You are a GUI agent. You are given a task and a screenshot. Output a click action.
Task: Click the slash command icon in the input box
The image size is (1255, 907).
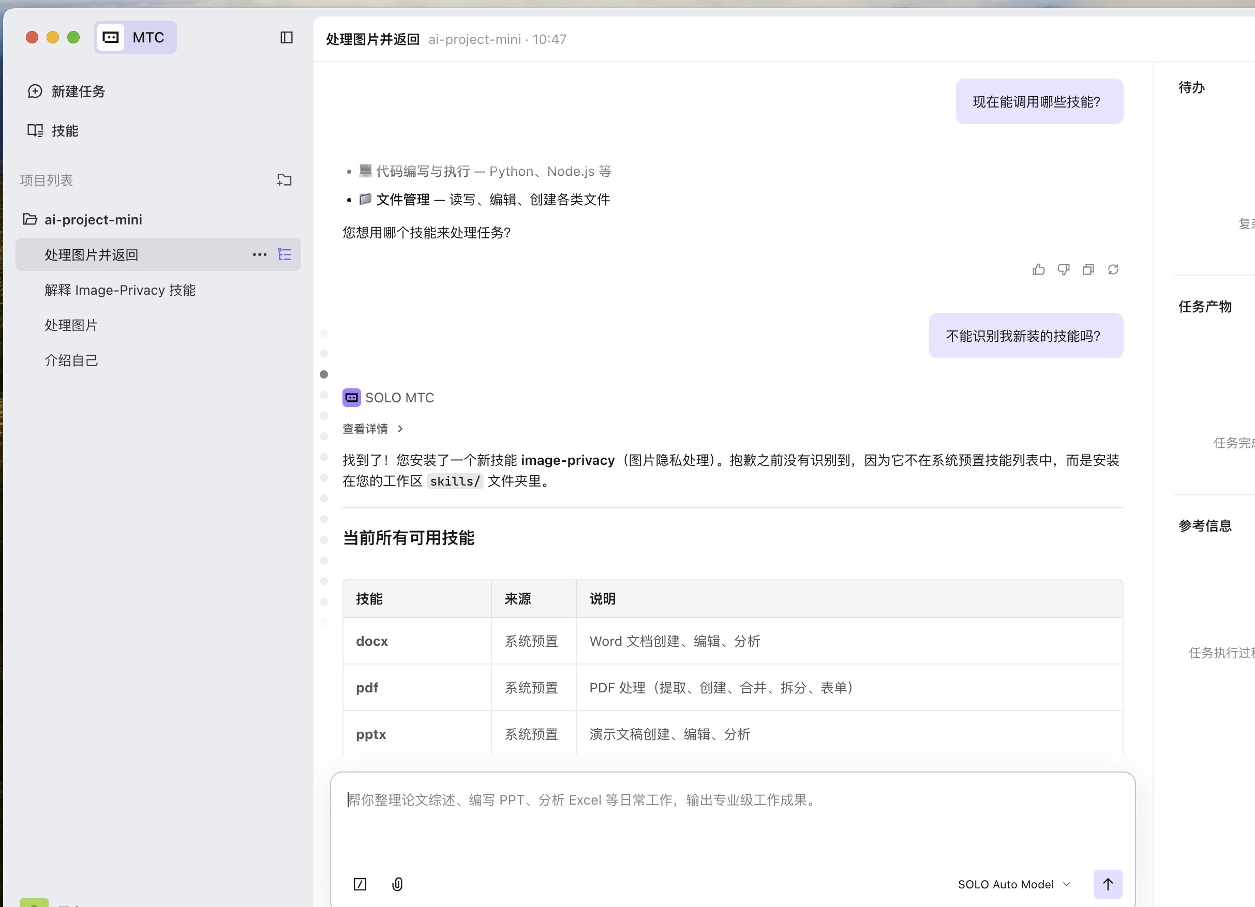(360, 884)
